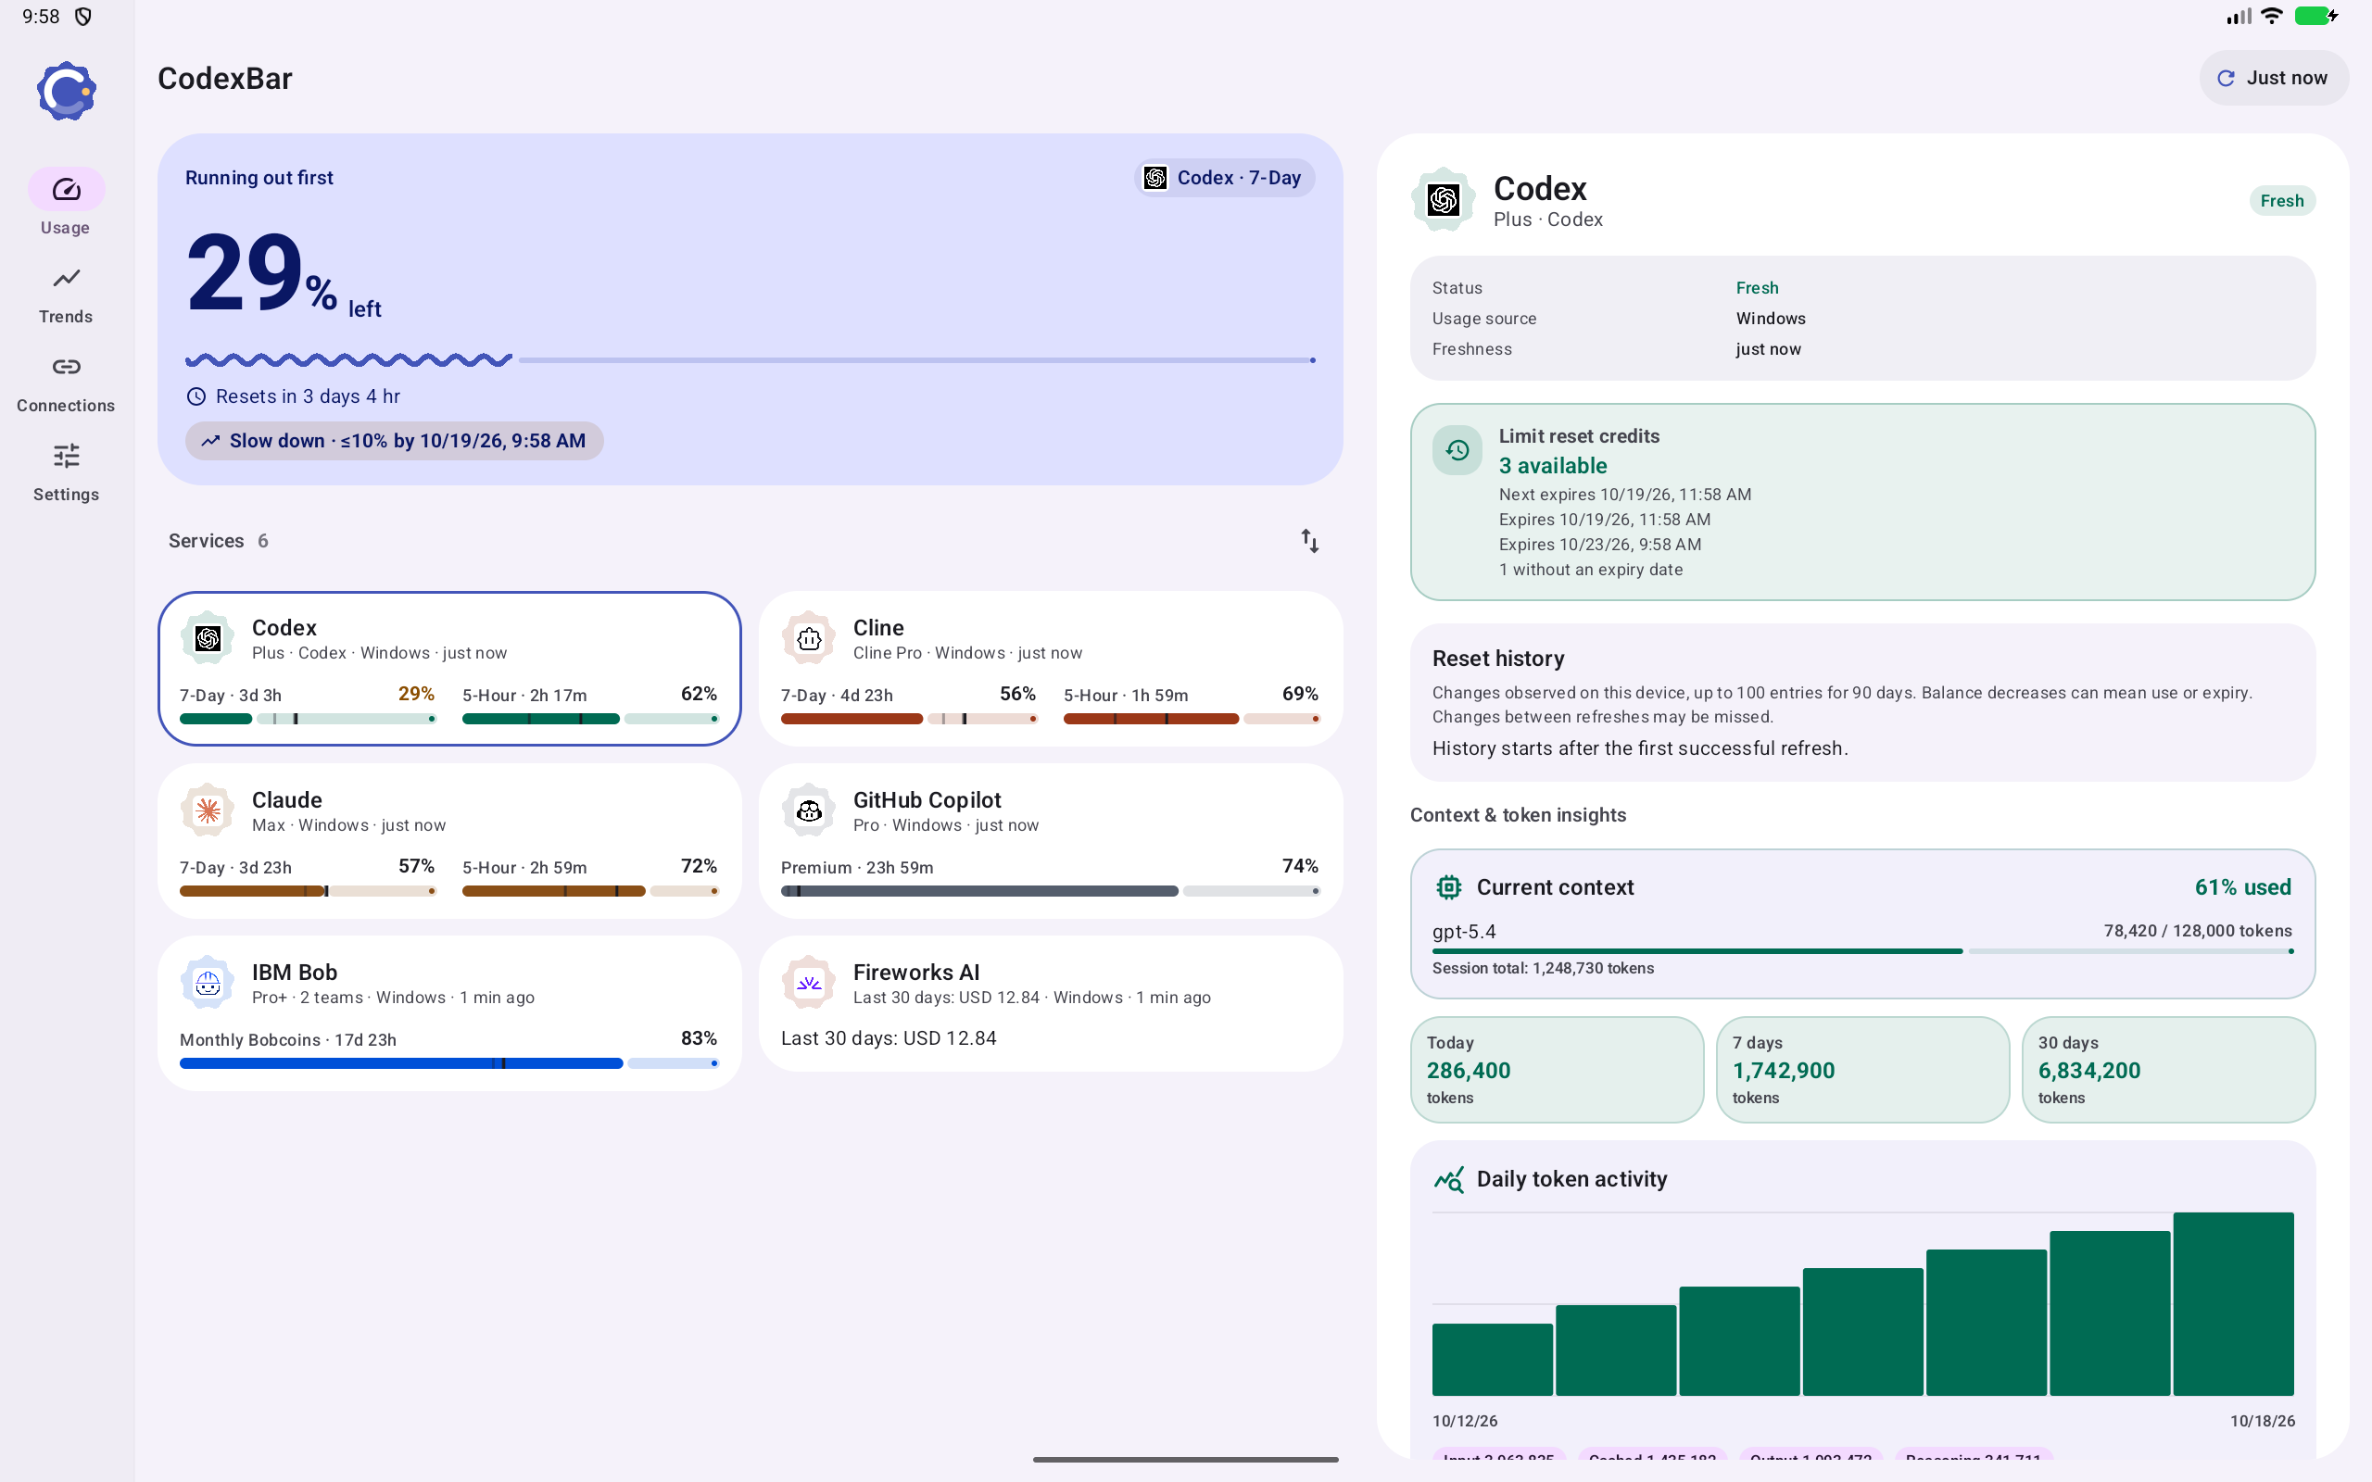
Task: Switch to the Trends tab
Action: 66,295
